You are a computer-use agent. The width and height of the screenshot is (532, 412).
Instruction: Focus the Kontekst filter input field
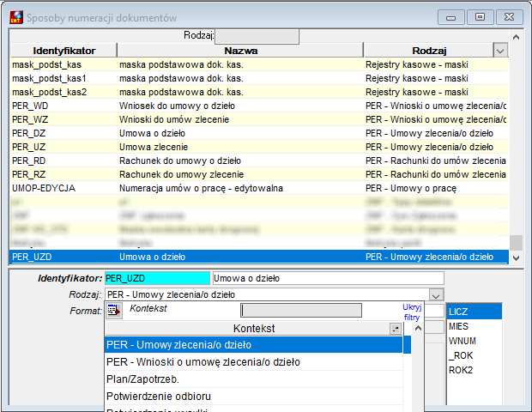[301, 310]
